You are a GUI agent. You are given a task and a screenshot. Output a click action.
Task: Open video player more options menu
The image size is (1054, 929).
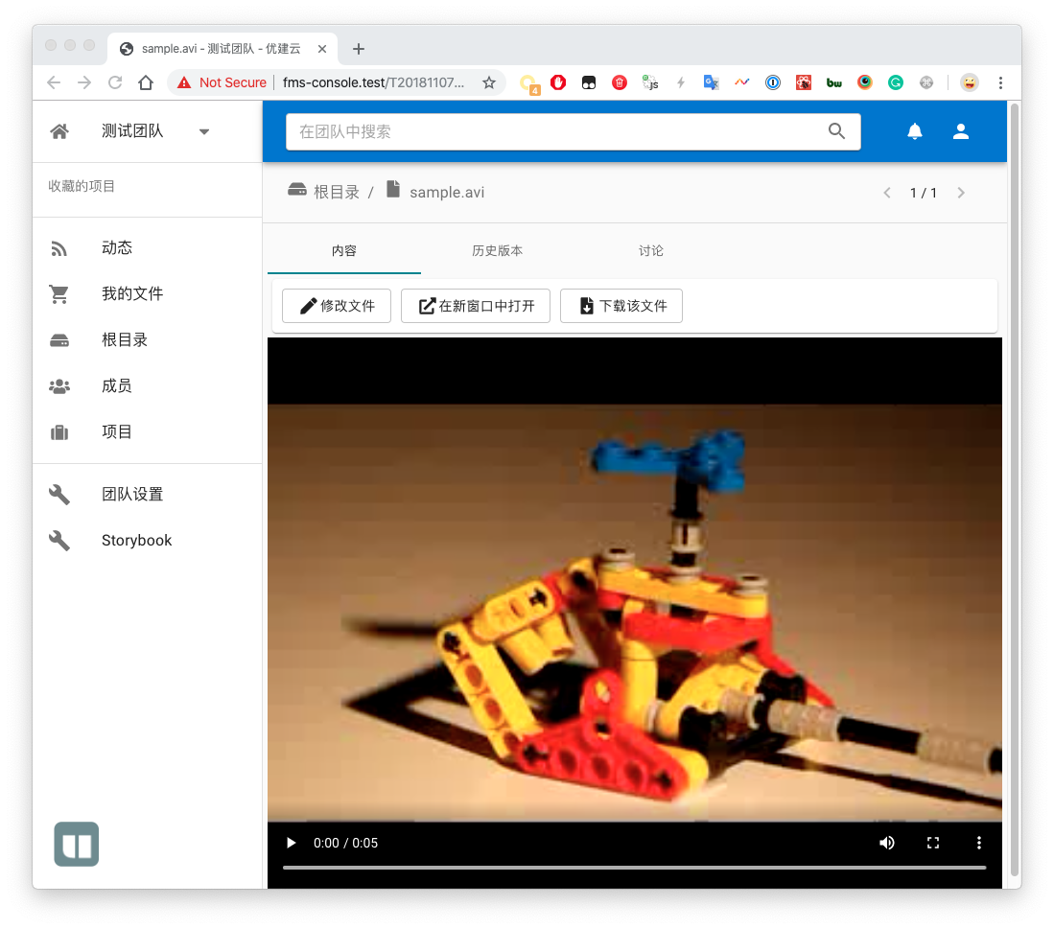point(979,843)
